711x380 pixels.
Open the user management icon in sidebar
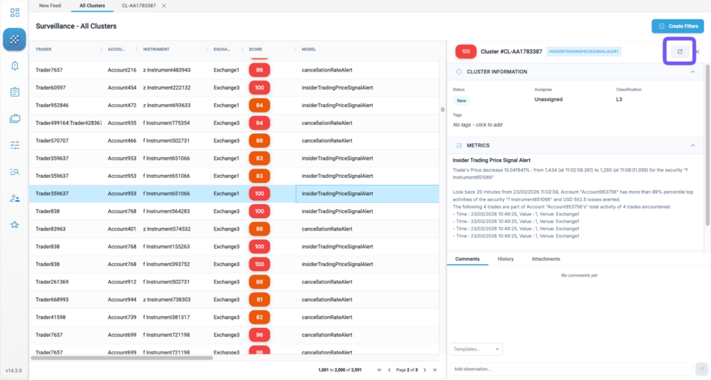point(15,199)
